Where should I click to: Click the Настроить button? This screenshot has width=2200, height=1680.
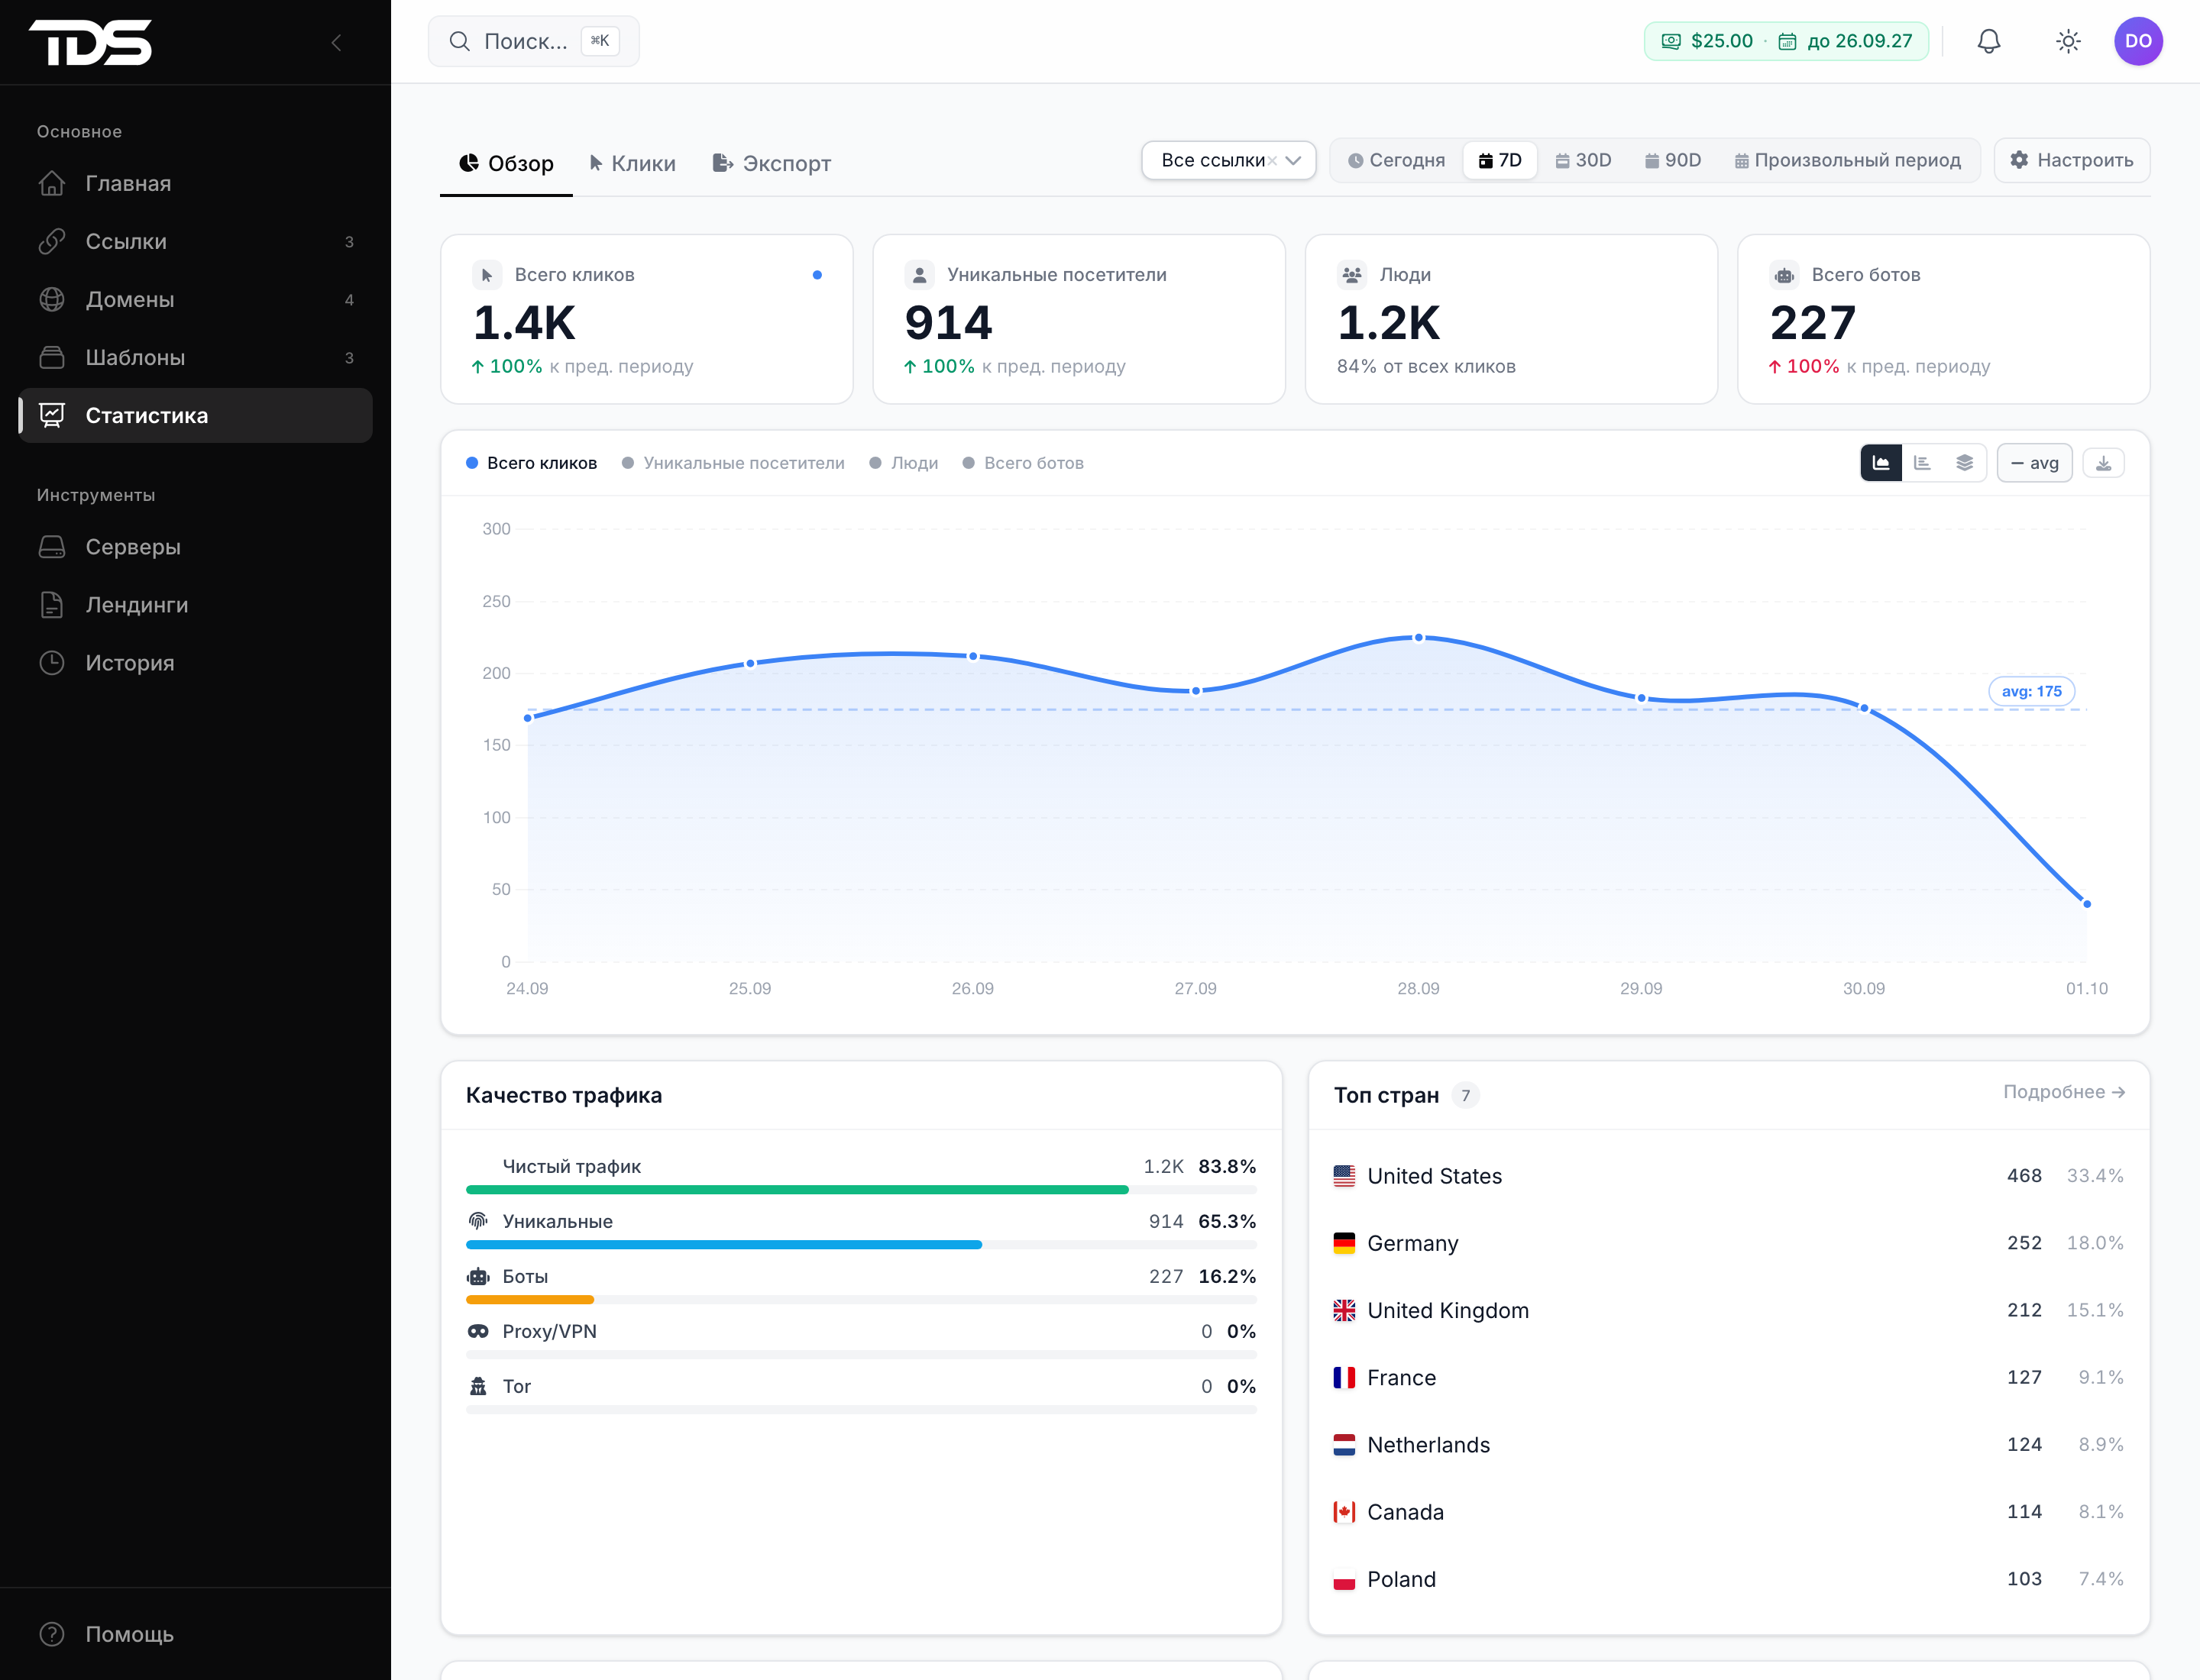pyautogui.click(x=2071, y=160)
